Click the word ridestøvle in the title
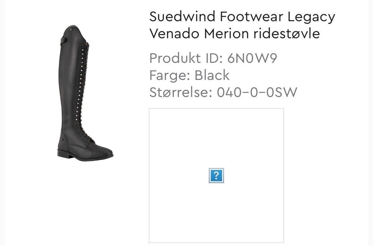The width and height of the screenshot is (373, 246). click(287, 33)
